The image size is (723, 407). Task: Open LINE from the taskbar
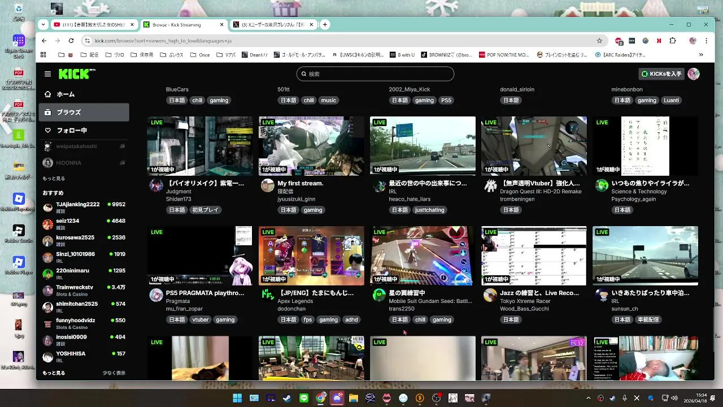[x=304, y=398]
